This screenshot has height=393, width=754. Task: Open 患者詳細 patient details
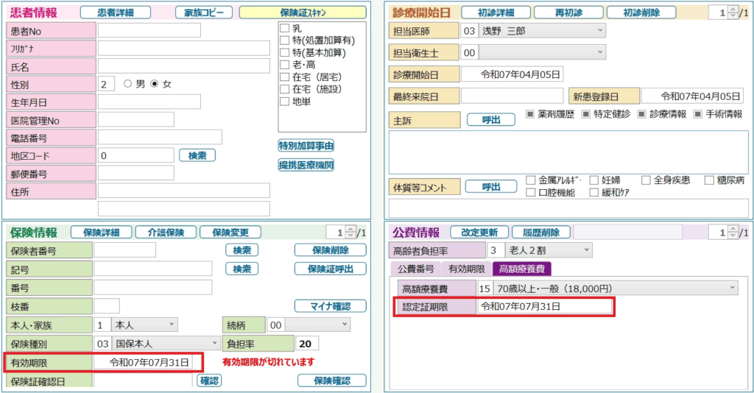pyautogui.click(x=115, y=13)
